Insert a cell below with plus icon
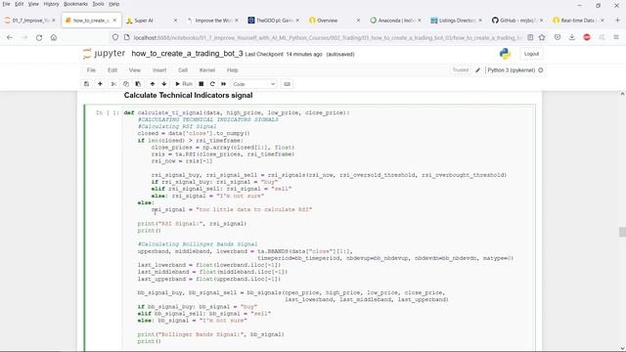Screen dimensions: 626x352 [100, 84]
